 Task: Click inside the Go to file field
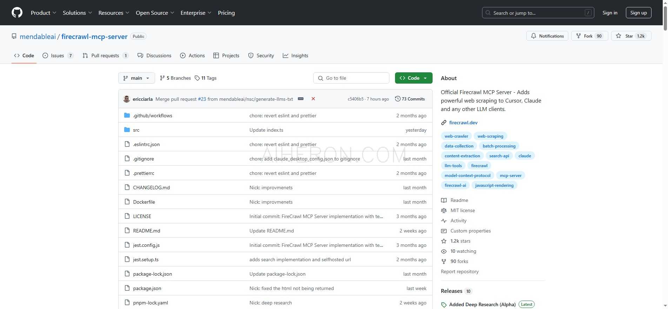point(351,78)
